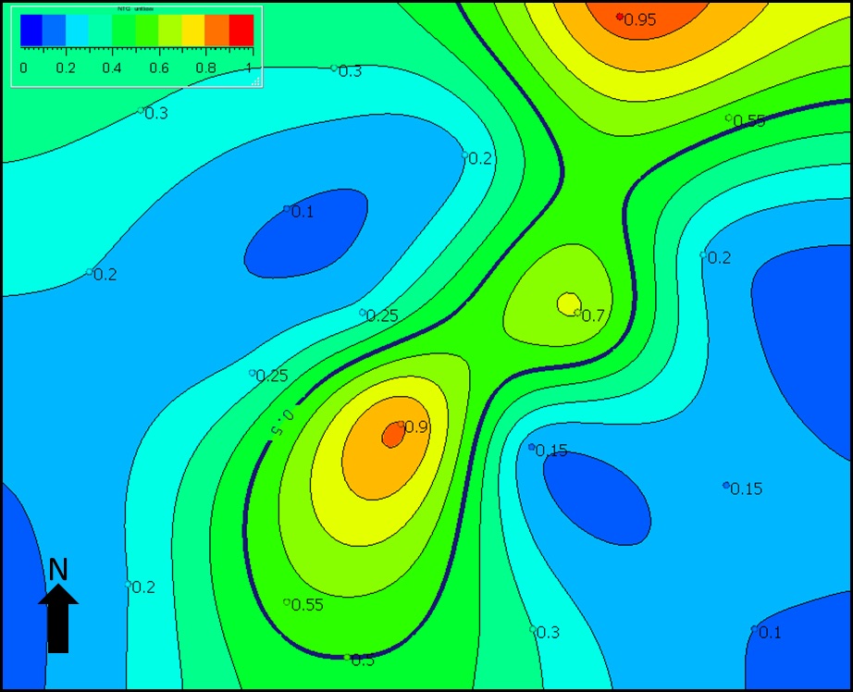Select the 0.9 data point marker
853x692 pixels.
[401, 426]
